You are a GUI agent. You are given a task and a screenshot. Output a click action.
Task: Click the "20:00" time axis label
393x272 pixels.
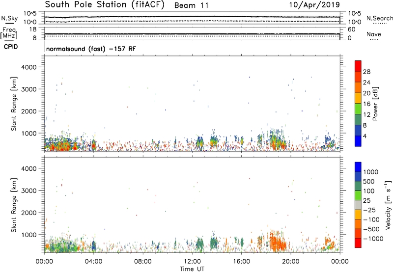(291, 262)
